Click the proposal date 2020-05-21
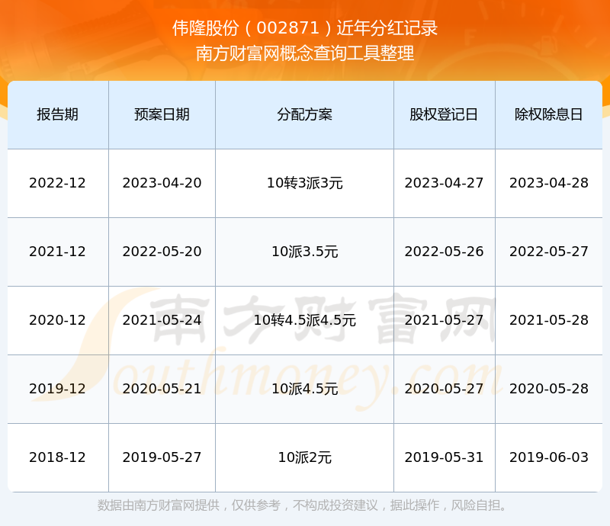Viewport: 610px width, 526px height. [162, 388]
